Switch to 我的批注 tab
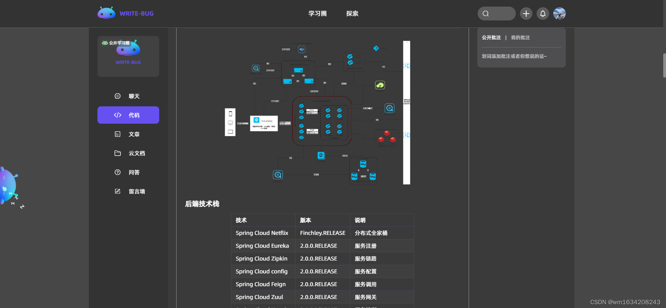 [520, 37]
